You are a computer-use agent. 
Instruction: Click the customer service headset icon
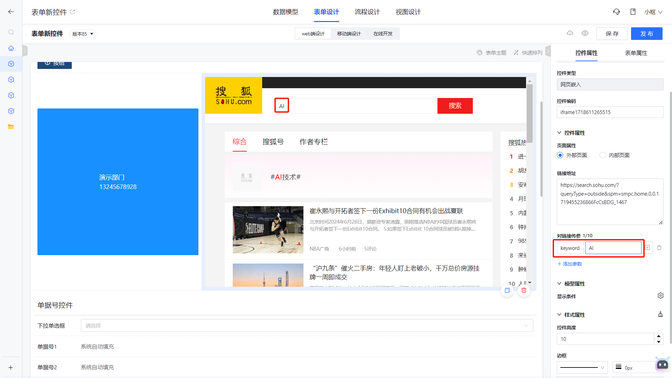(616, 12)
